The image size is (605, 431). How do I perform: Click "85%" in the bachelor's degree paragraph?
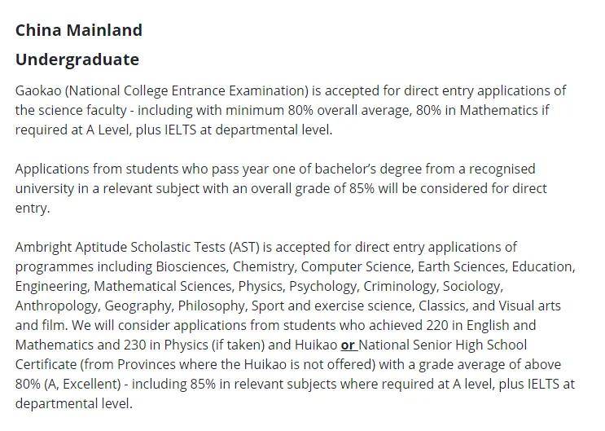(362, 188)
